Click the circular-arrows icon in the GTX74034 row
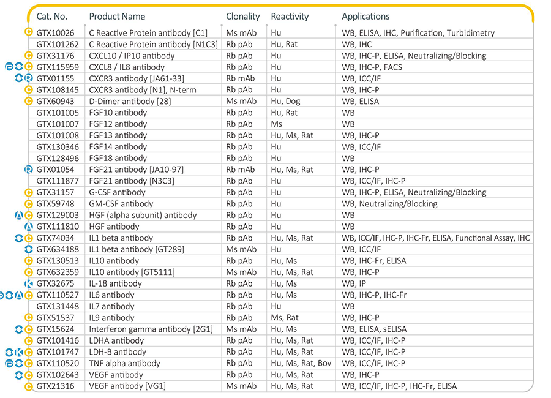The image size is (551, 398). point(19,238)
